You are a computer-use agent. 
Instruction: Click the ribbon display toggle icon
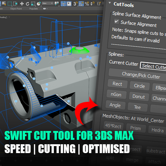click(x=44, y=8)
